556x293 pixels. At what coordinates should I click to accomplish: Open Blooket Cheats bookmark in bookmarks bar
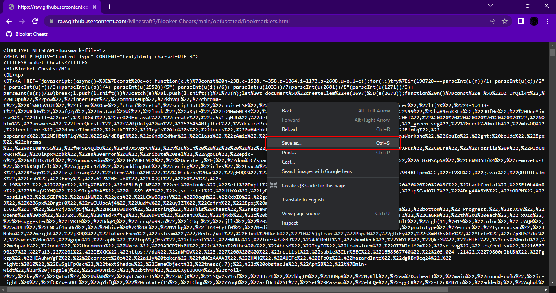(x=27, y=34)
